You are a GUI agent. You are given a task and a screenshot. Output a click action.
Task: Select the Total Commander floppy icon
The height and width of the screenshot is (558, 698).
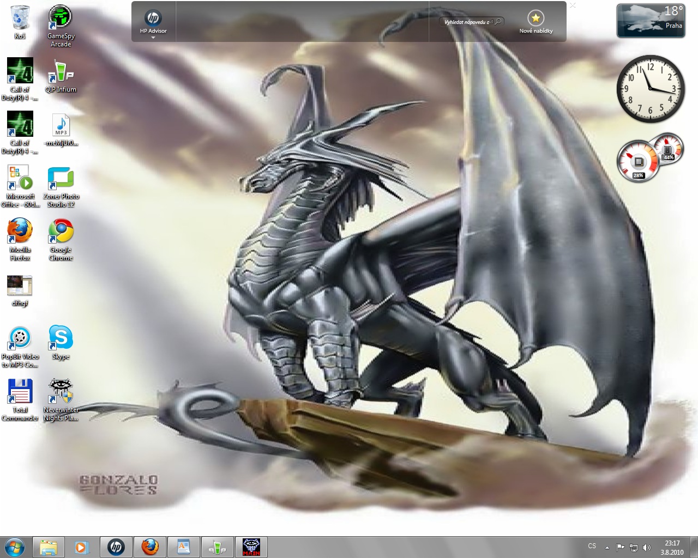click(x=20, y=391)
